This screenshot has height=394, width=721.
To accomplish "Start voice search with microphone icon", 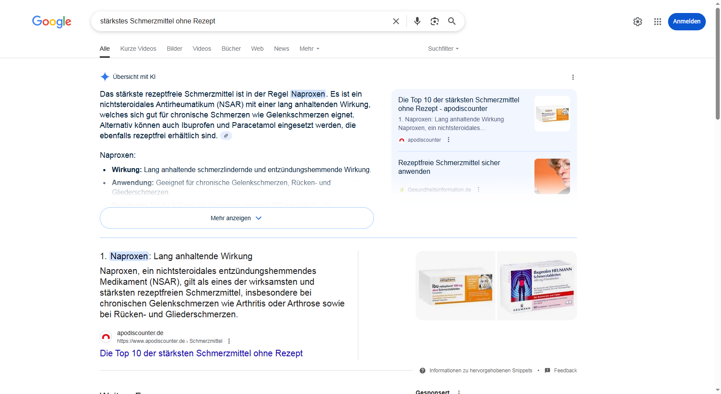I will 417,21.
